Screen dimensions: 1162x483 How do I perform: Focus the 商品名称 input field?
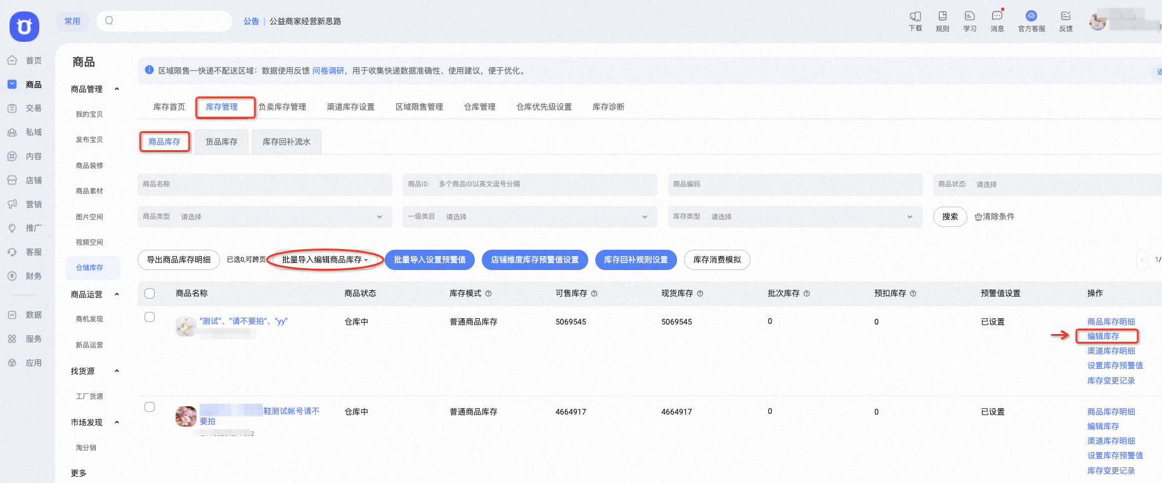point(264,184)
